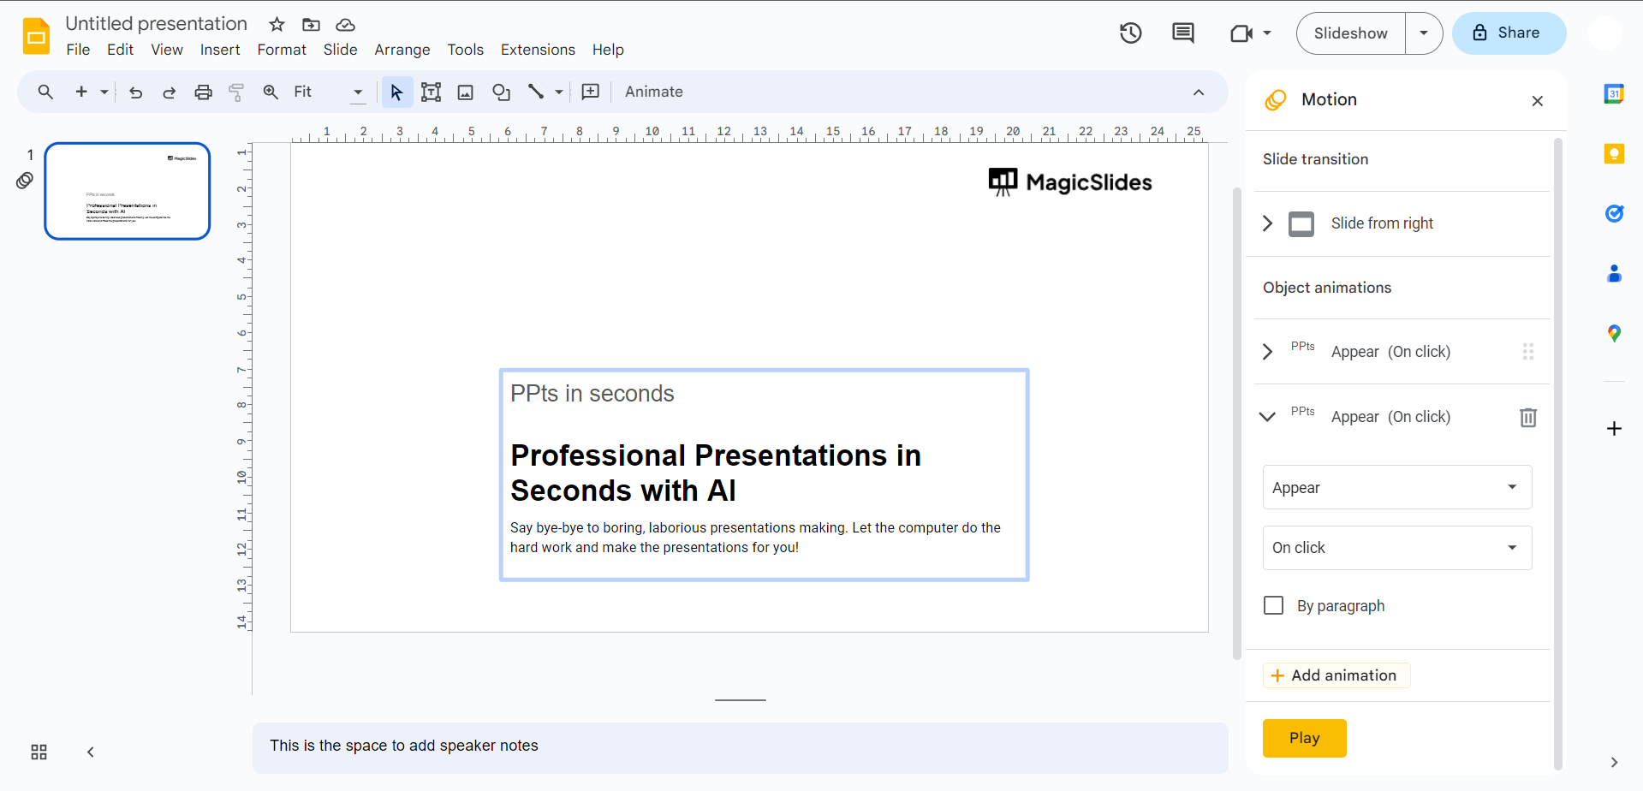Undo the last action
Image resolution: width=1643 pixels, height=791 pixels.
coord(135,92)
